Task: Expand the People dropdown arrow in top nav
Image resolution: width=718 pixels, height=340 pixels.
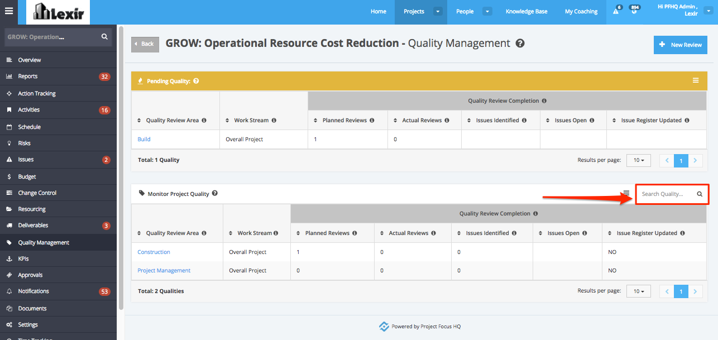Action: pyautogui.click(x=487, y=11)
